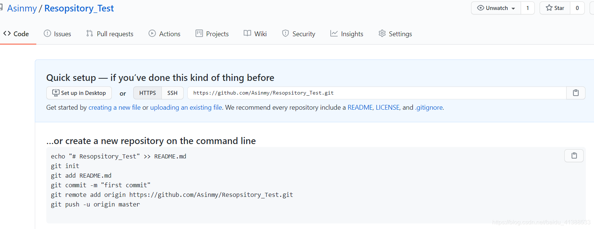The width and height of the screenshot is (594, 229).
Task: Click the Security shield icon
Action: click(x=286, y=33)
